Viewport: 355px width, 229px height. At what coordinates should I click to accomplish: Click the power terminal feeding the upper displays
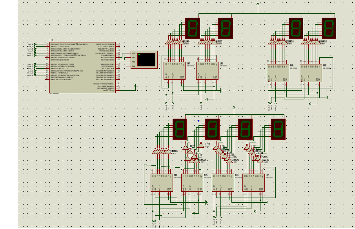tap(258, 4)
